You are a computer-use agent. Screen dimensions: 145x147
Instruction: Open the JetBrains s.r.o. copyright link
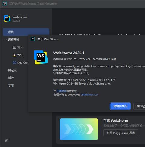(89, 94)
